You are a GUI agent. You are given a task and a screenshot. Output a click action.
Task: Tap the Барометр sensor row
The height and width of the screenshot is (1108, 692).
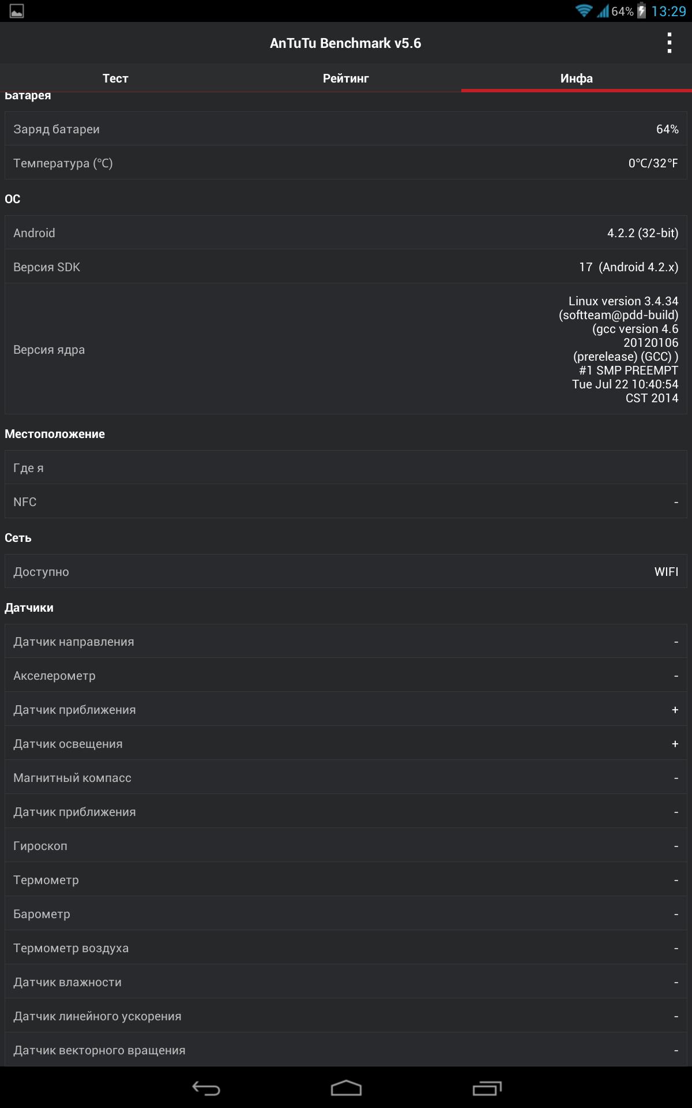[346, 914]
